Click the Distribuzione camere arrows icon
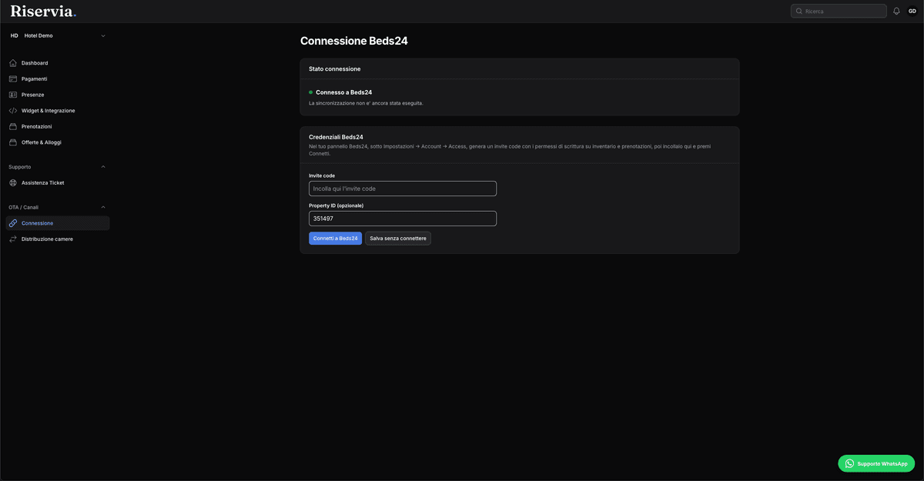The image size is (924, 481). [13, 239]
